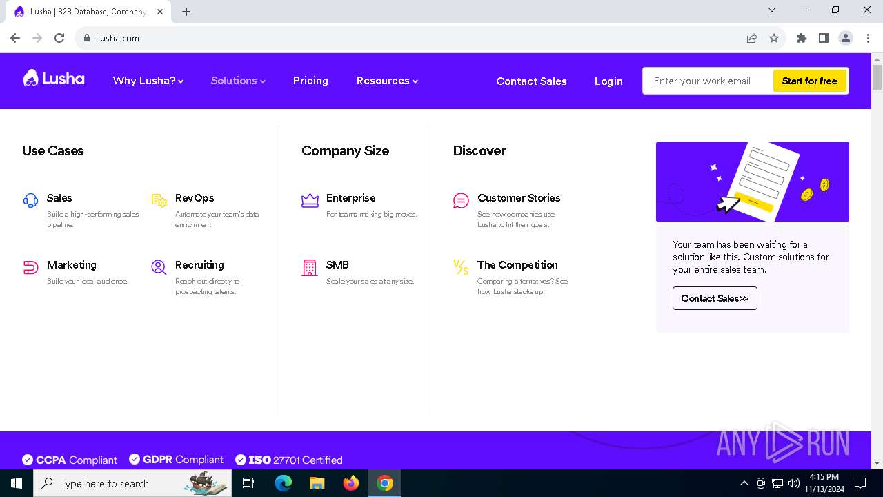883x497 pixels.
Task: Expand the Why Lusha? menu
Action: pos(148,81)
